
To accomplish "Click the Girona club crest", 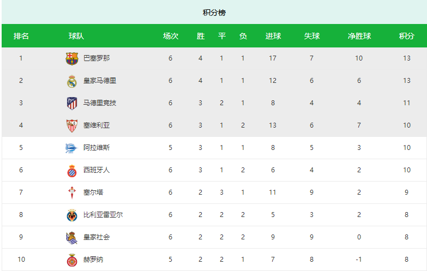I will 72,260.
